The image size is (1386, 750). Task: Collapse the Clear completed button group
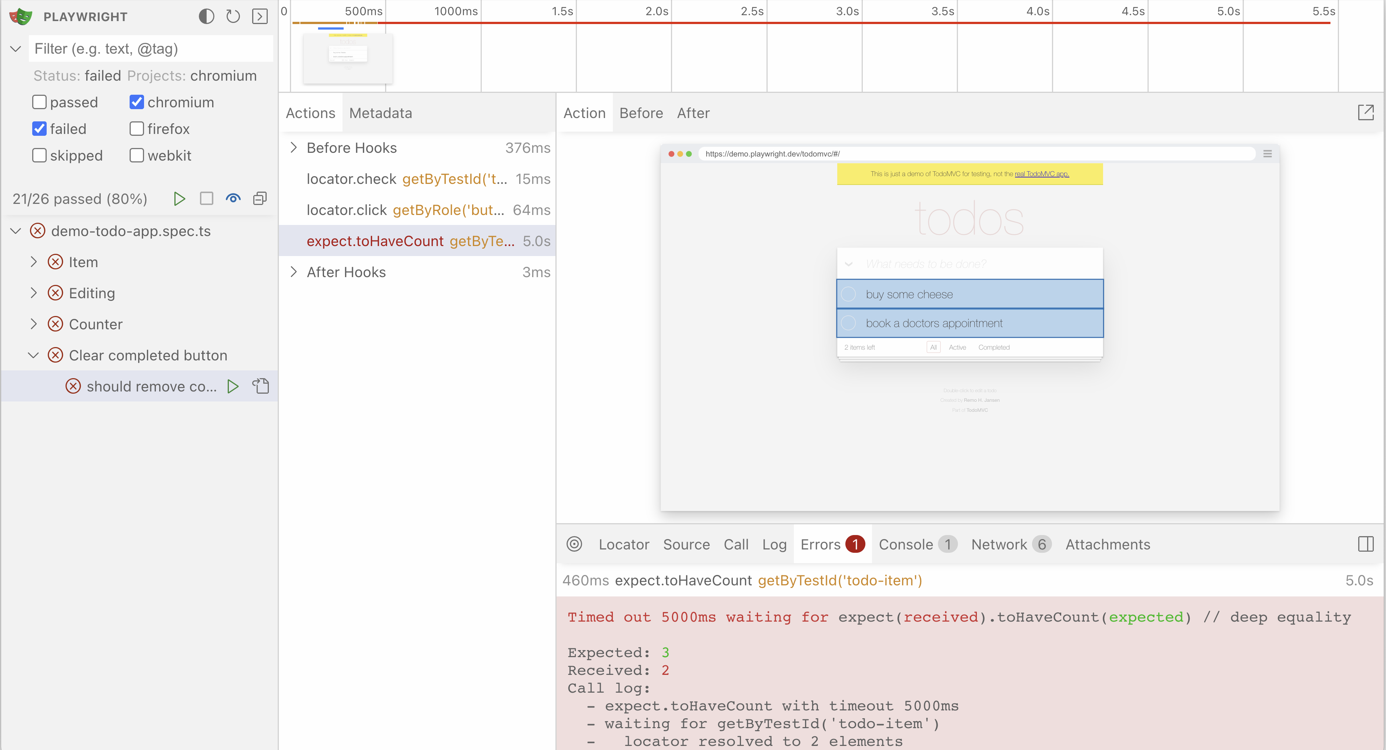click(33, 355)
